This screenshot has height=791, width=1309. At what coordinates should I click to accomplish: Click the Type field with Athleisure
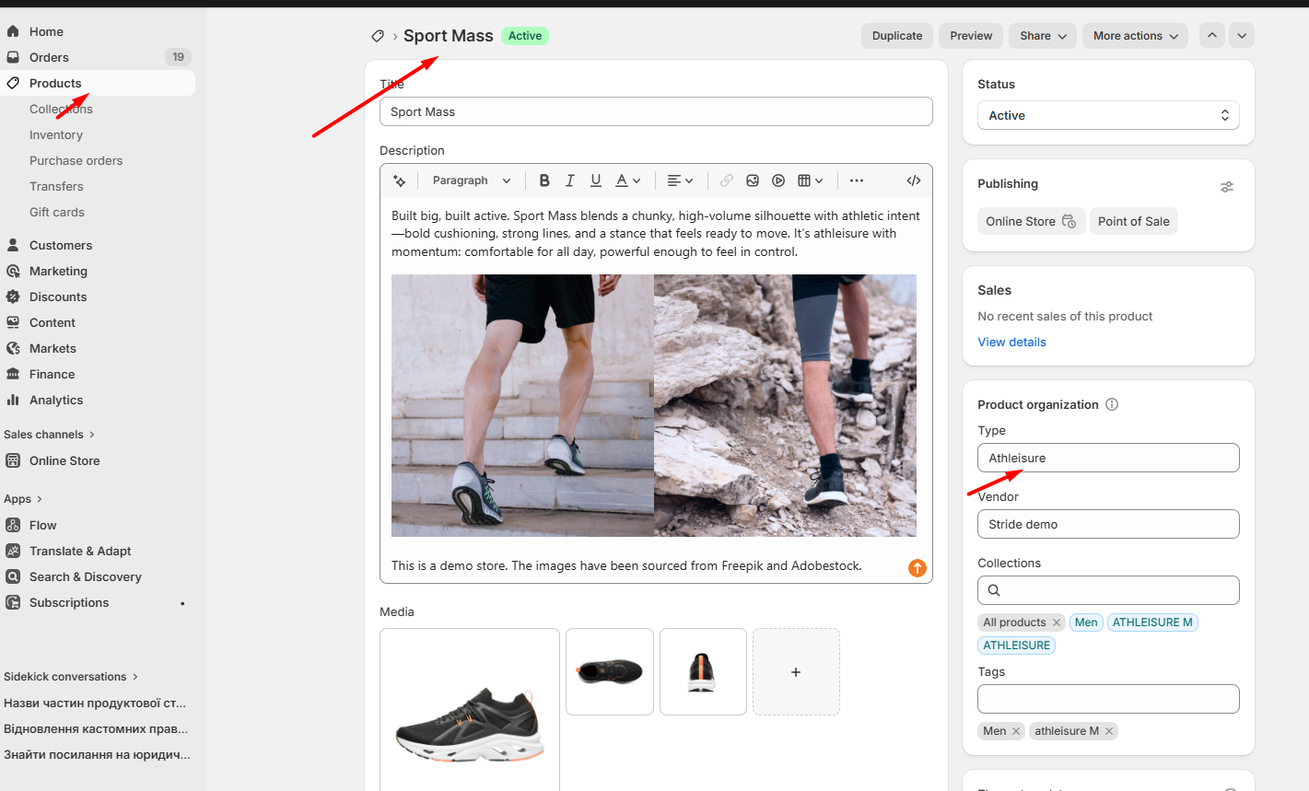(x=1108, y=458)
